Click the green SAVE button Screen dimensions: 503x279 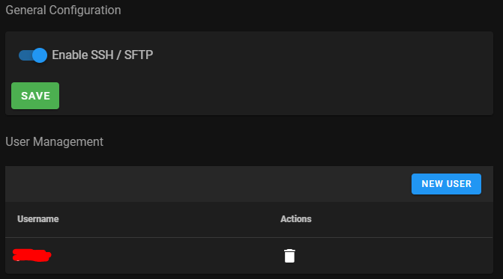pyautogui.click(x=35, y=96)
